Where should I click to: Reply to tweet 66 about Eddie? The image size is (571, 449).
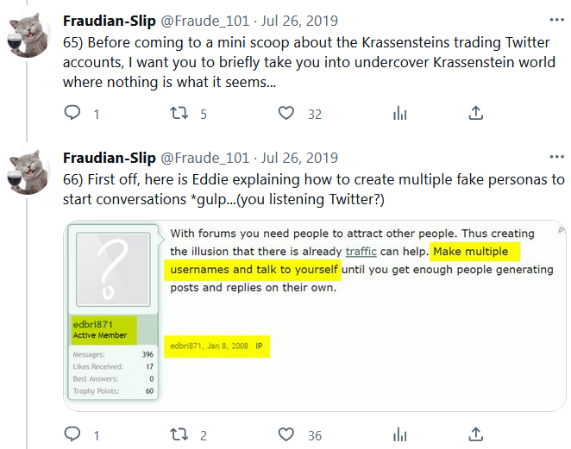pos(73,434)
